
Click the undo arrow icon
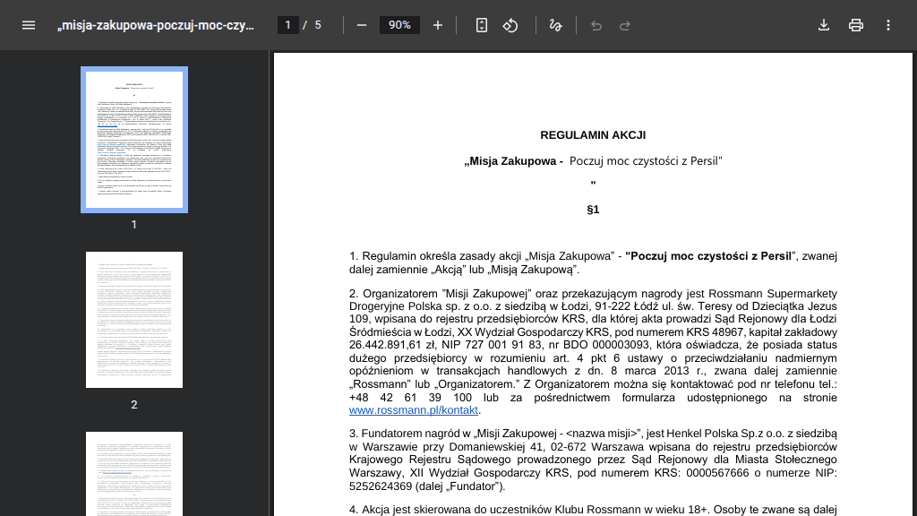click(x=596, y=25)
